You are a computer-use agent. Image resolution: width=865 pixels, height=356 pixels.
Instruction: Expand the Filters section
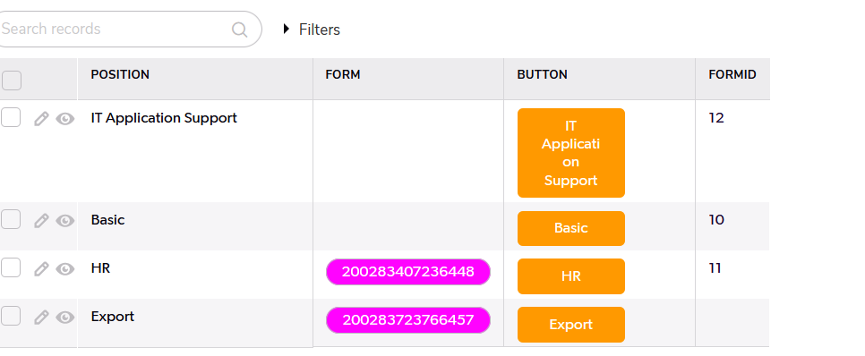pyautogui.click(x=312, y=30)
